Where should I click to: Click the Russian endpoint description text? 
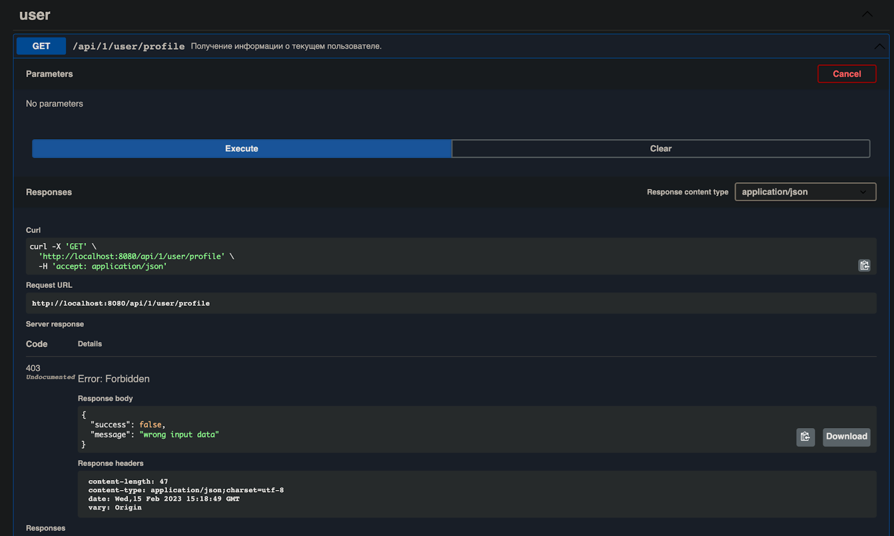[286, 46]
